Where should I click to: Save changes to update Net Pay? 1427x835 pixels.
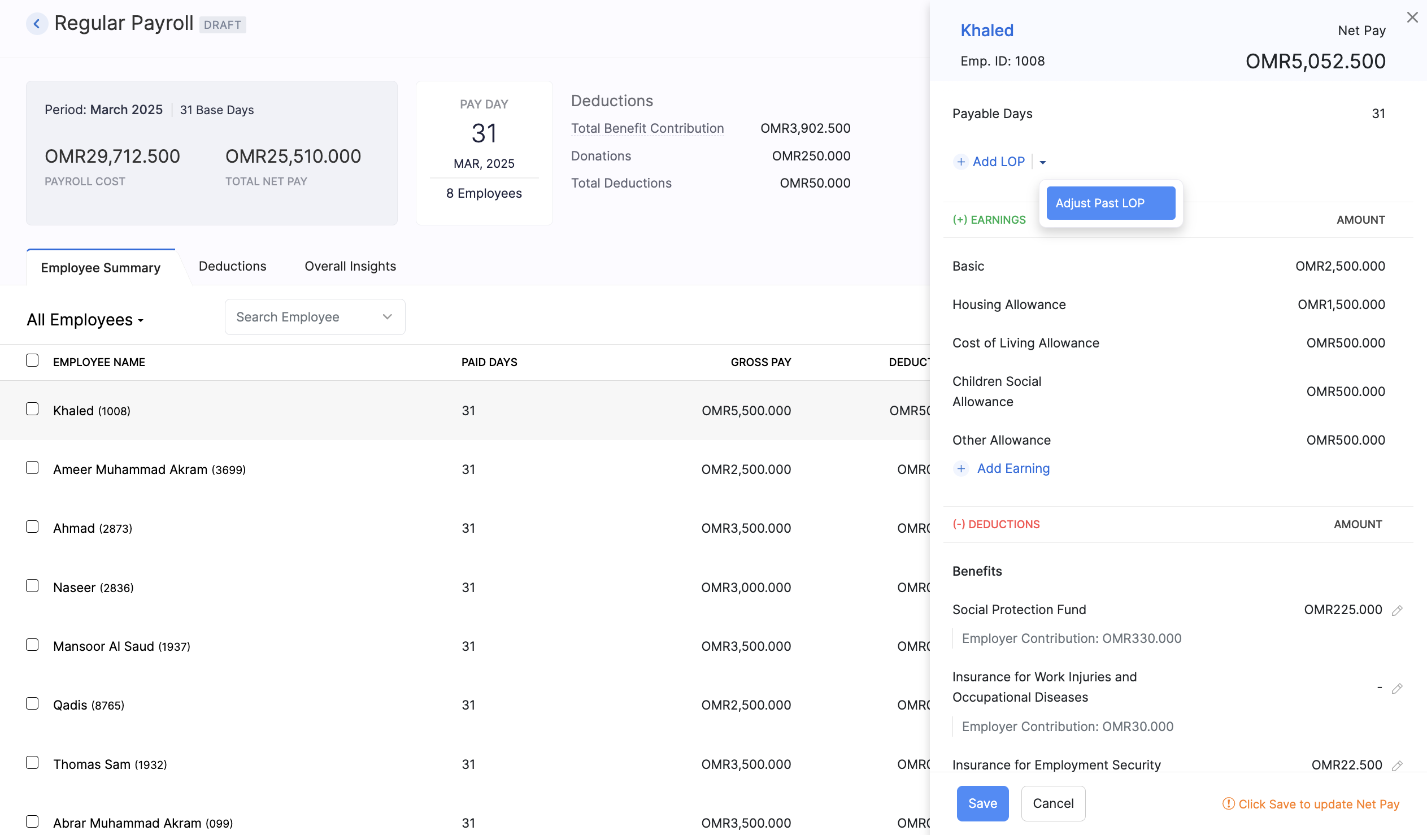982,803
